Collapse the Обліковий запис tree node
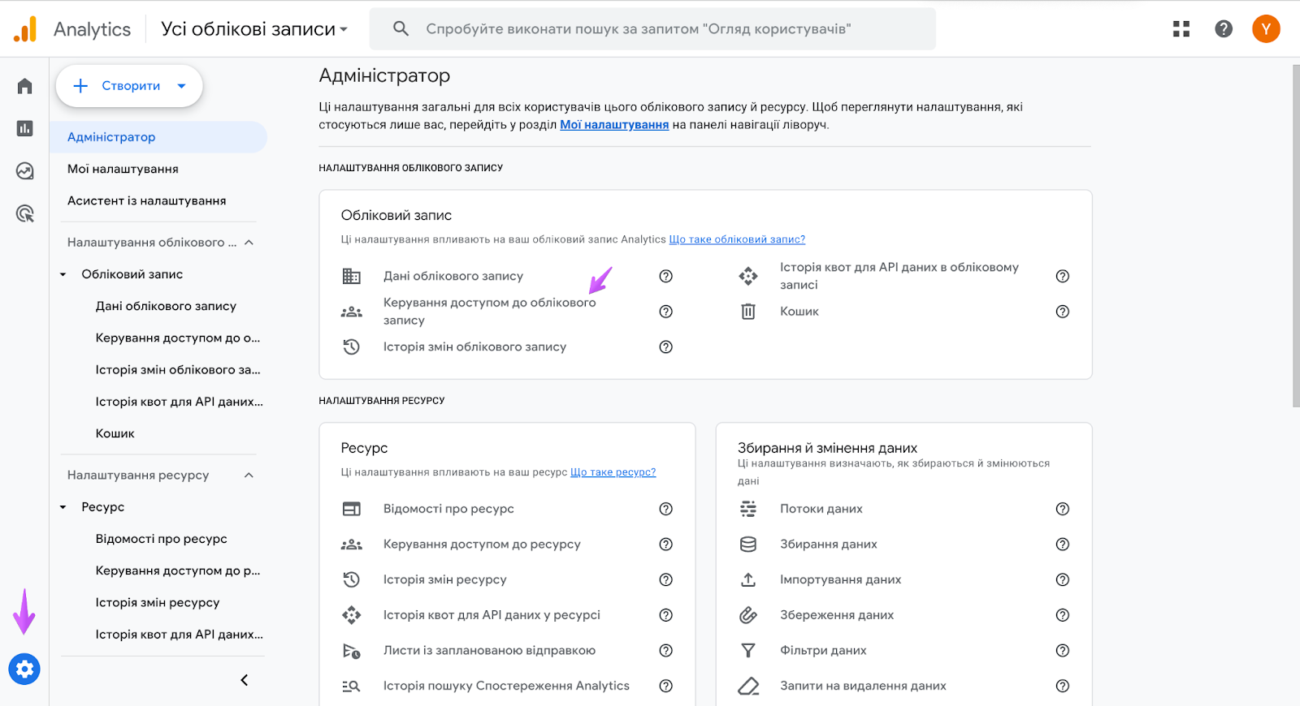1300x706 pixels. [63, 274]
